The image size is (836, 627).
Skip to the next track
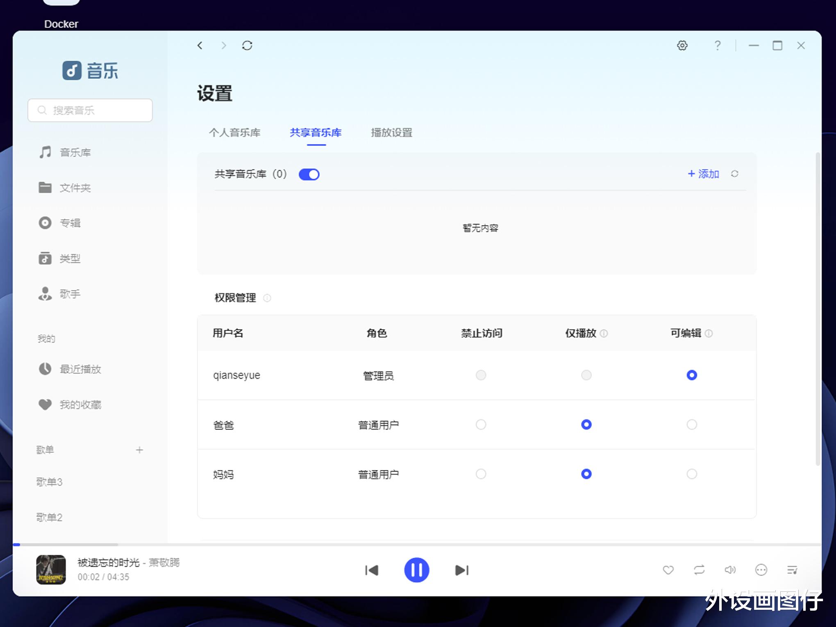click(x=462, y=570)
